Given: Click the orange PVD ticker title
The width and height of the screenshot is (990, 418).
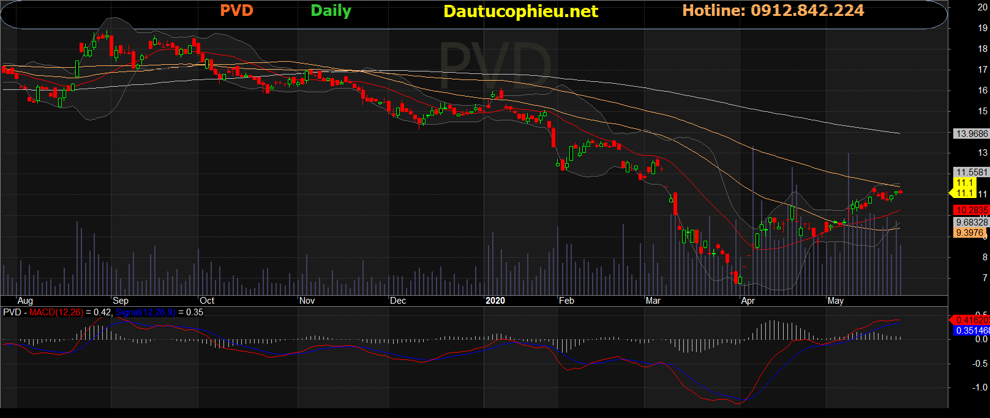Looking at the screenshot, I should click(x=236, y=11).
